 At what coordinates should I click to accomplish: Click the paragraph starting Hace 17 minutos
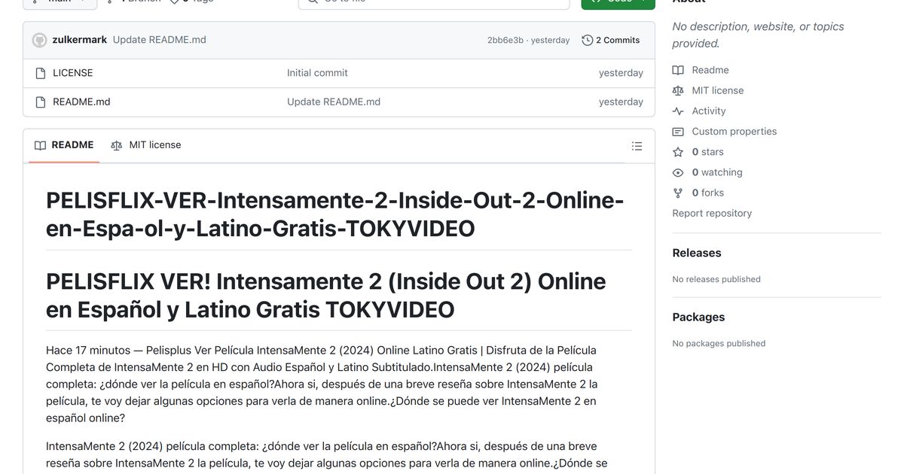coord(322,384)
